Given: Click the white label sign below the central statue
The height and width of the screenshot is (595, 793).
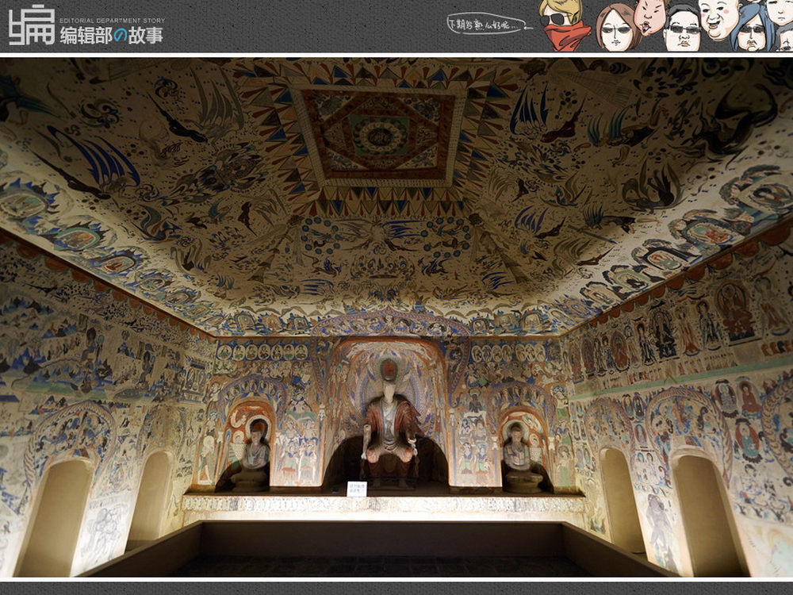Looking at the screenshot, I should pos(357,489).
